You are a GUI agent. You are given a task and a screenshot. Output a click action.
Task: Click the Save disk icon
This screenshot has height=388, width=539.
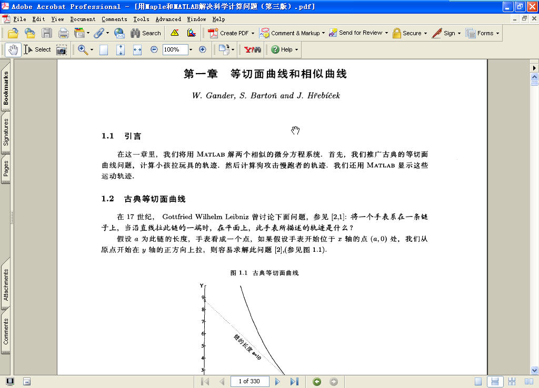pos(47,33)
